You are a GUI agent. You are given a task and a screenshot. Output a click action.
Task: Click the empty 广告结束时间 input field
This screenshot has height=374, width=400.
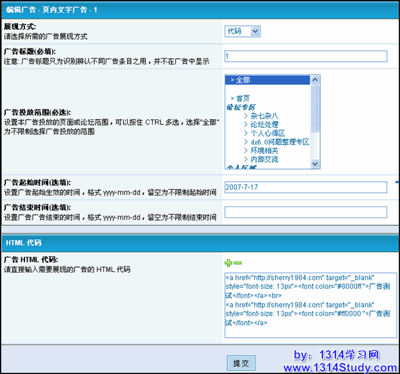(x=305, y=212)
